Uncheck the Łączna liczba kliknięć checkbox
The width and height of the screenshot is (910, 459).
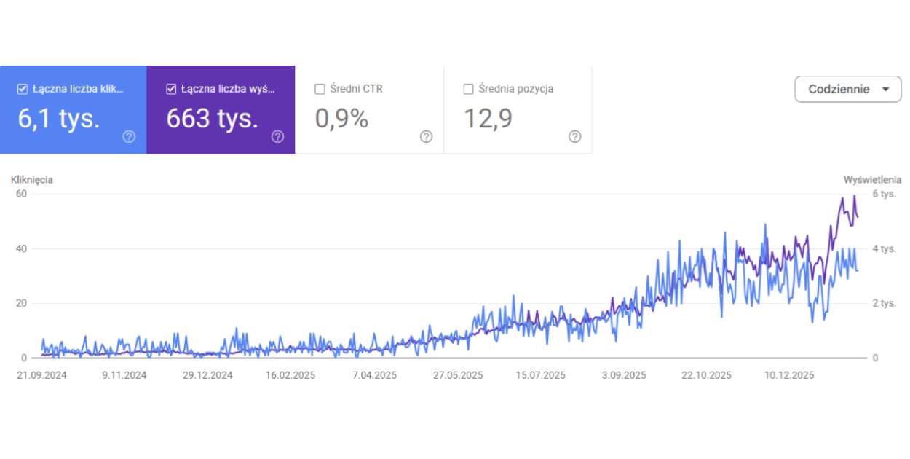(x=23, y=89)
